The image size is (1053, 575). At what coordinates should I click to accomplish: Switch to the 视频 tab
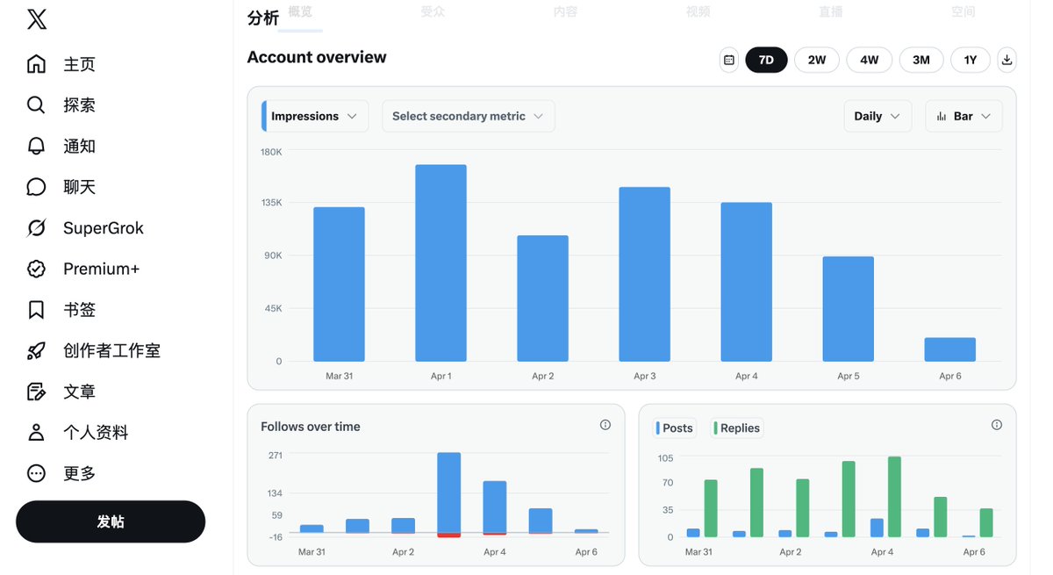click(698, 12)
